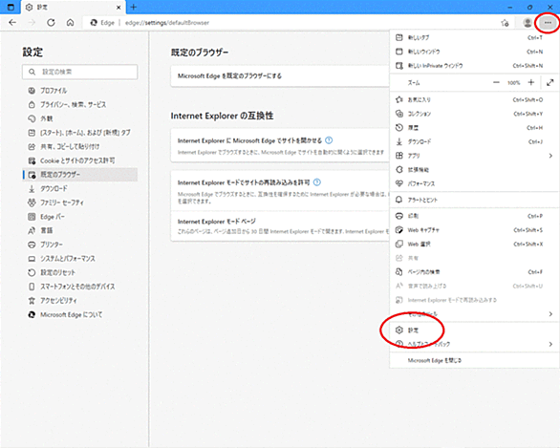Select スタート、ホーム、新規タブ sidebar icon
This screenshot has height=448, width=560.
click(32, 133)
